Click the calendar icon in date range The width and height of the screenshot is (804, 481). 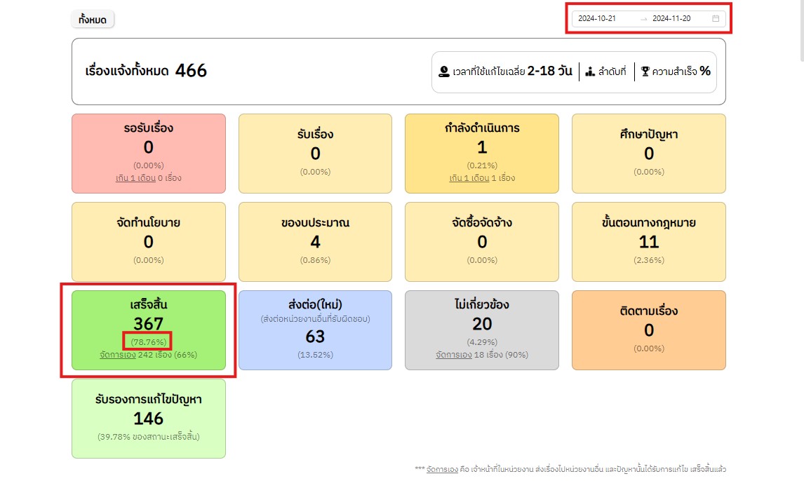point(716,18)
